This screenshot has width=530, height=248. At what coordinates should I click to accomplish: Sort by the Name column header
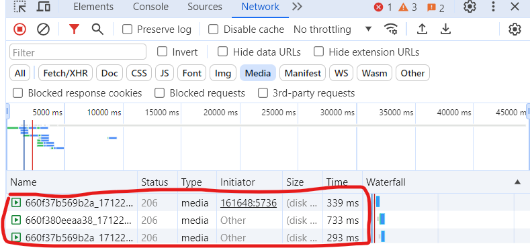tap(72, 182)
